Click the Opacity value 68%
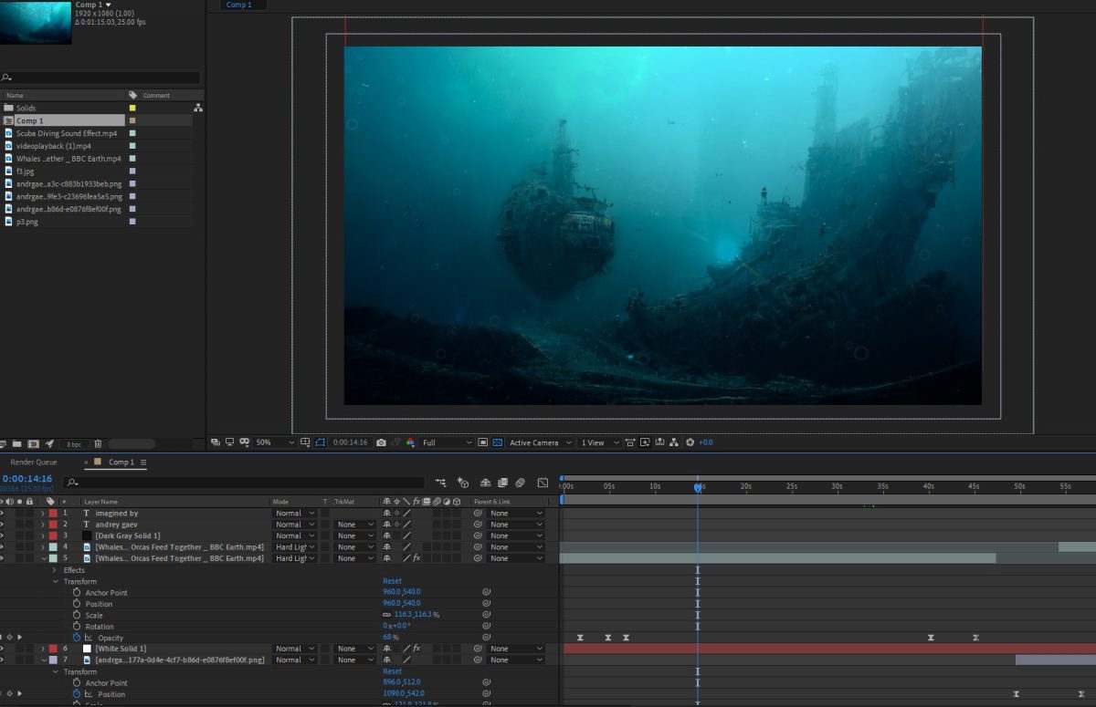This screenshot has width=1096, height=707. click(391, 638)
